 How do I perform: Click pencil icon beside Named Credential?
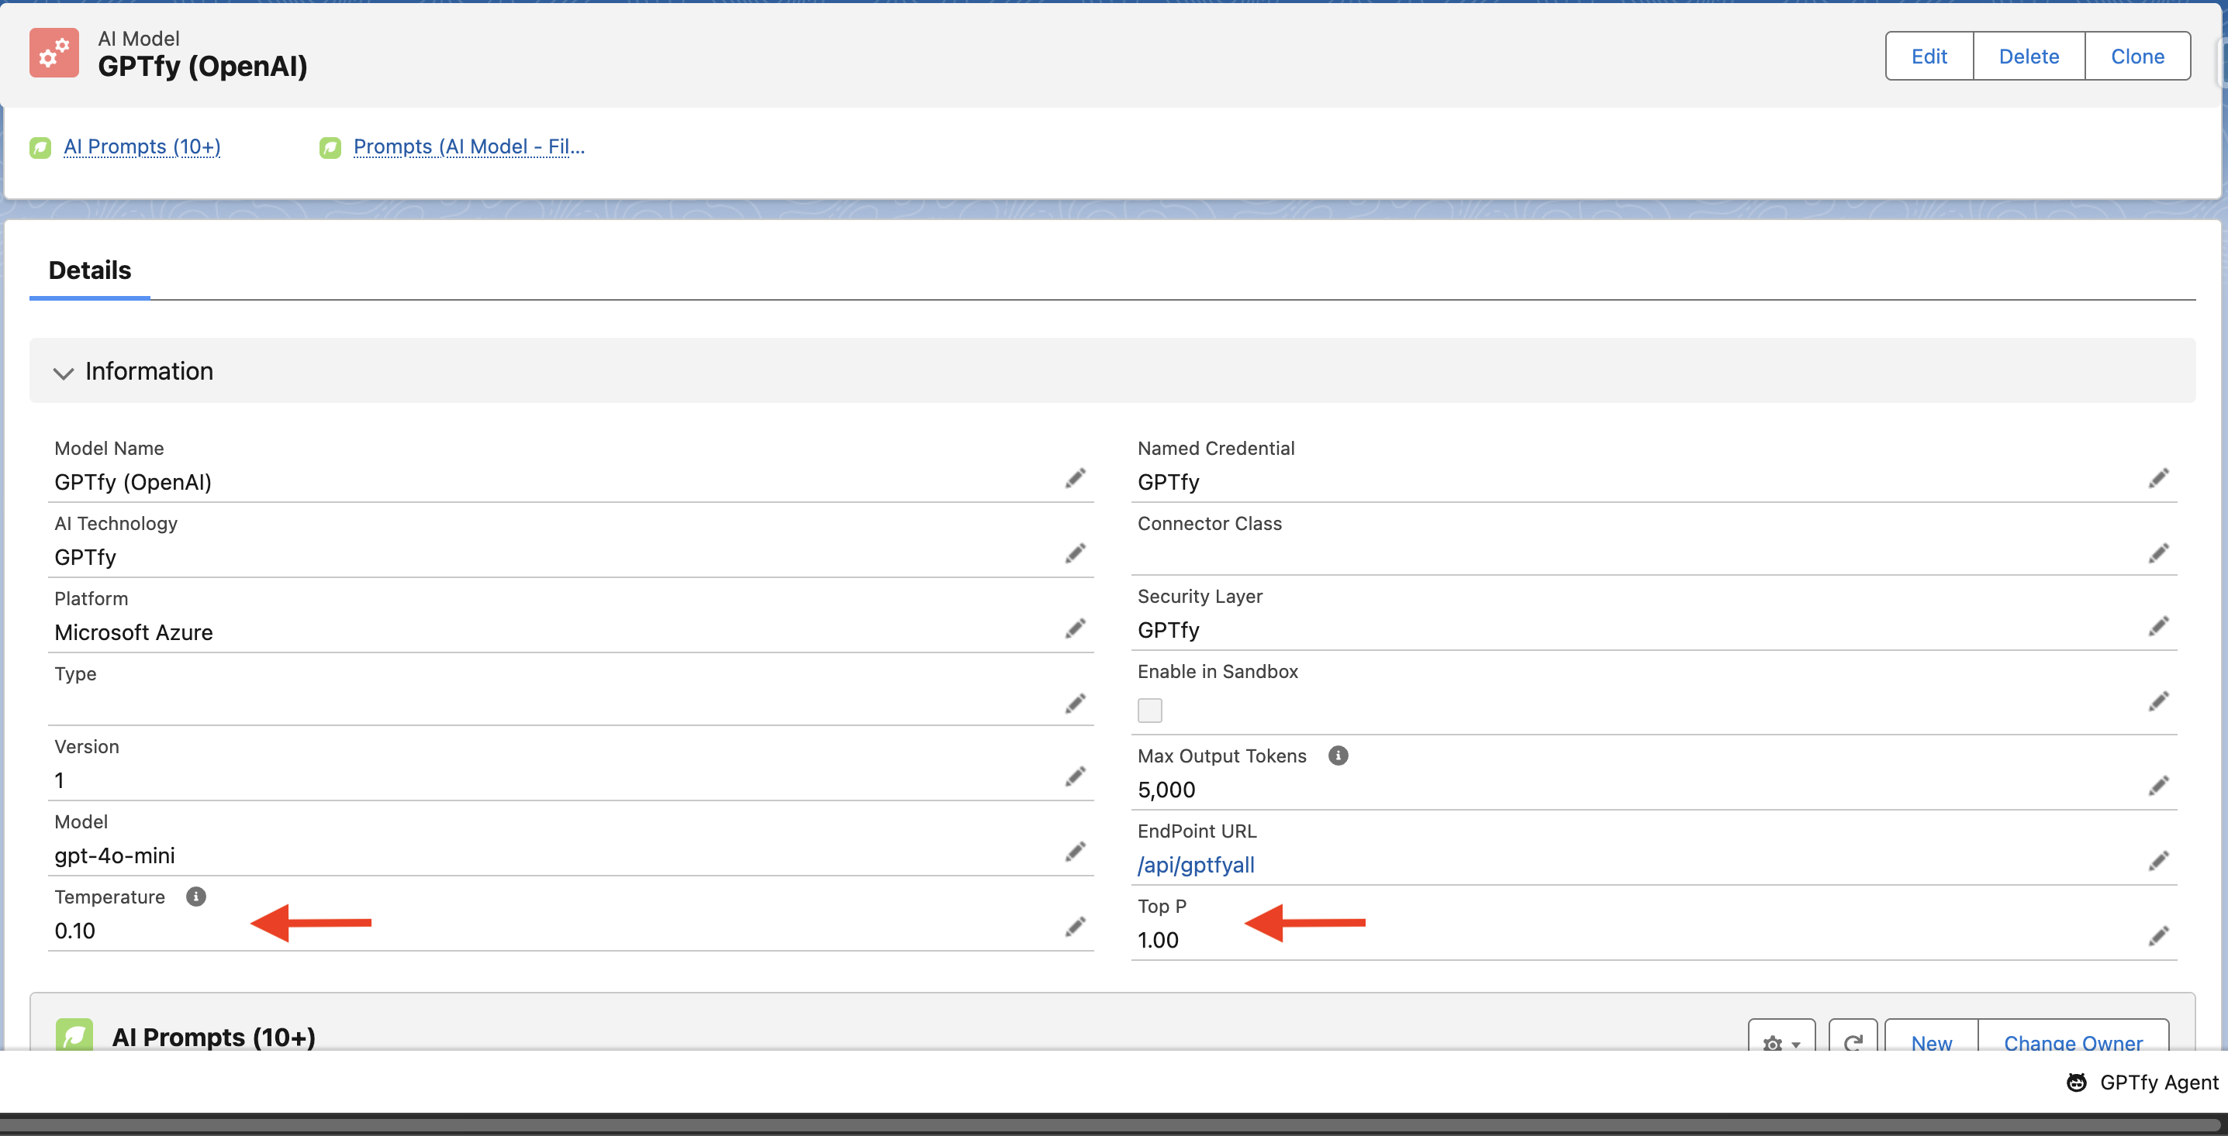pyautogui.click(x=2158, y=478)
